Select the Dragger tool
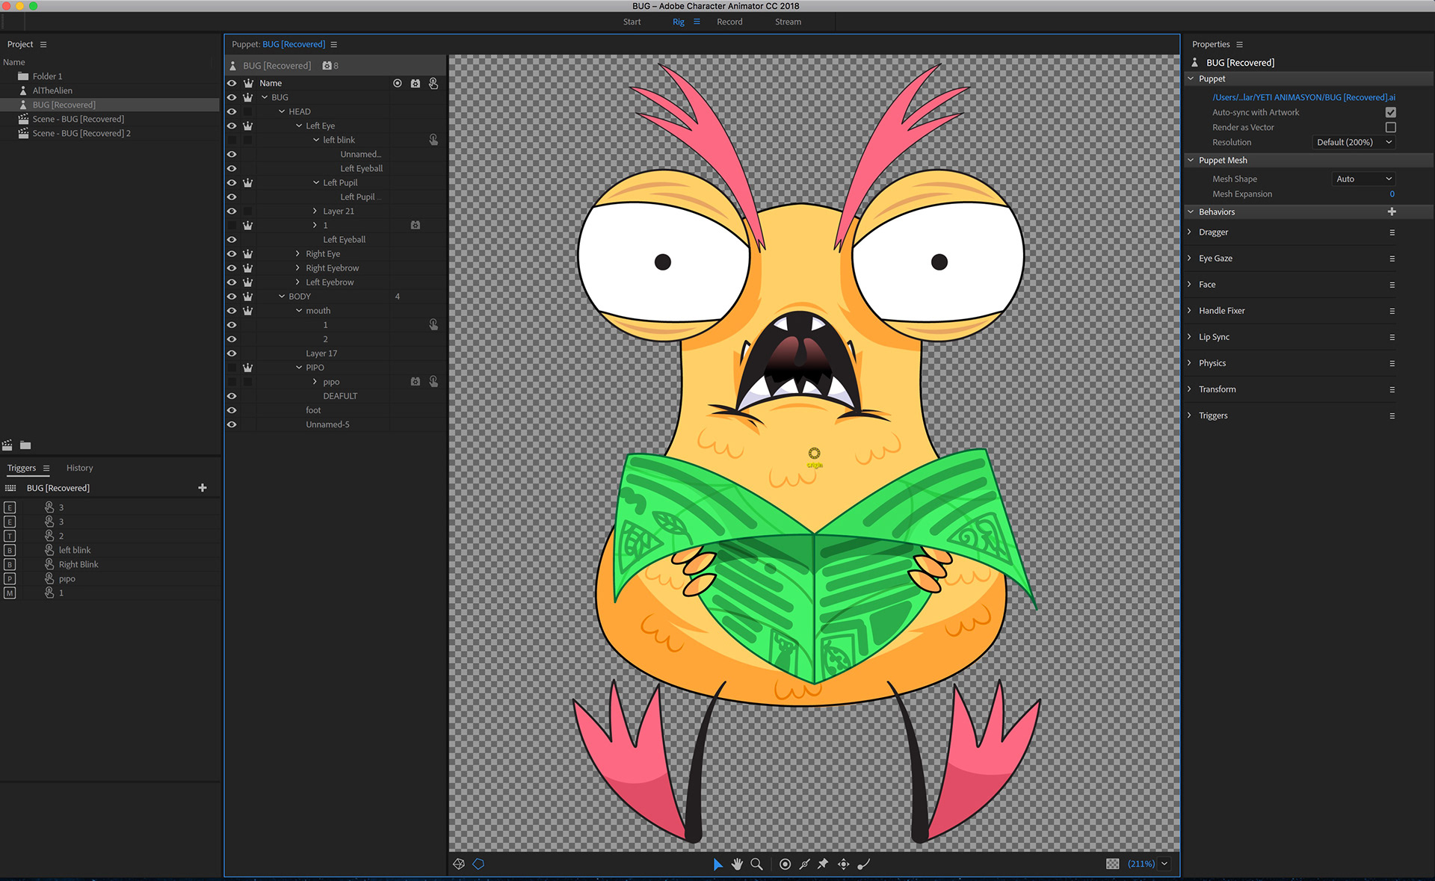This screenshot has width=1435, height=881. 843,864
